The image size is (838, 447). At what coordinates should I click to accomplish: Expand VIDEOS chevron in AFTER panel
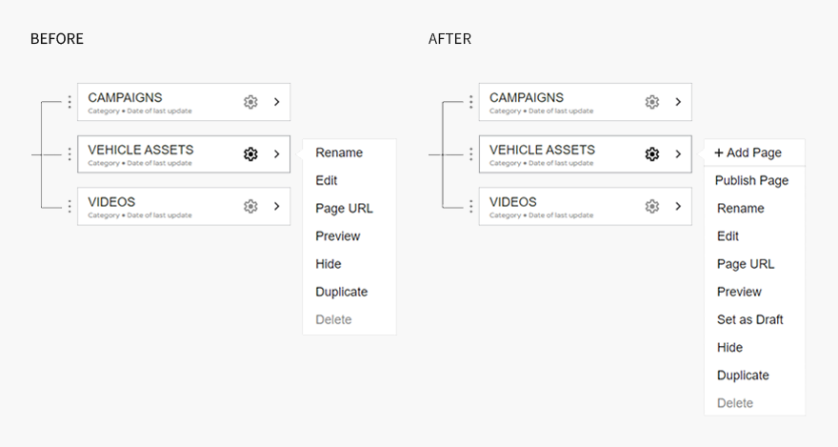coord(678,206)
